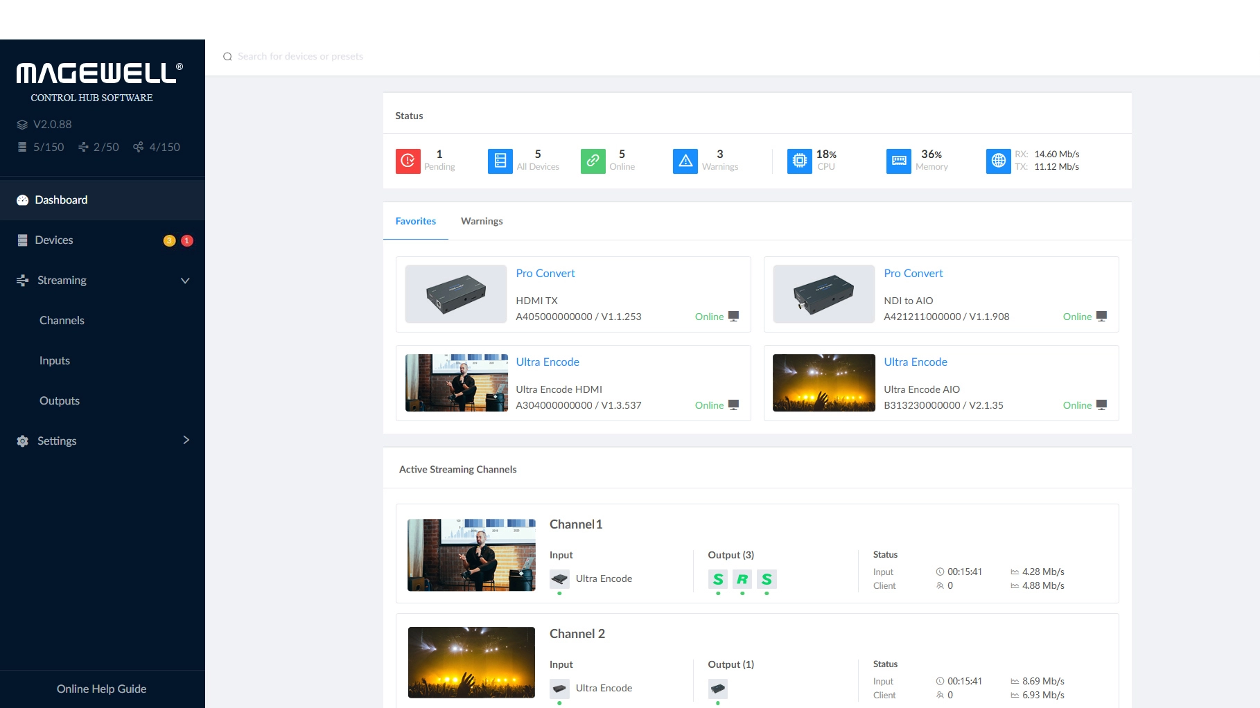
Task: Click Channel 2 output device icon
Action: 718,689
